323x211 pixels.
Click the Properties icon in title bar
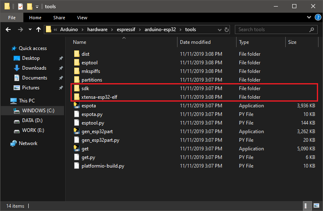click(20, 7)
